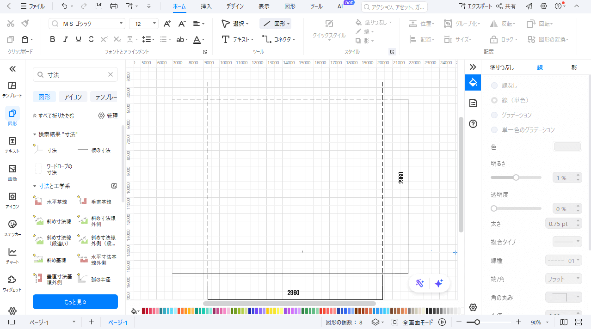Click the print icon in title bar
Screen dimensions: 591x329
tap(114, 6)
